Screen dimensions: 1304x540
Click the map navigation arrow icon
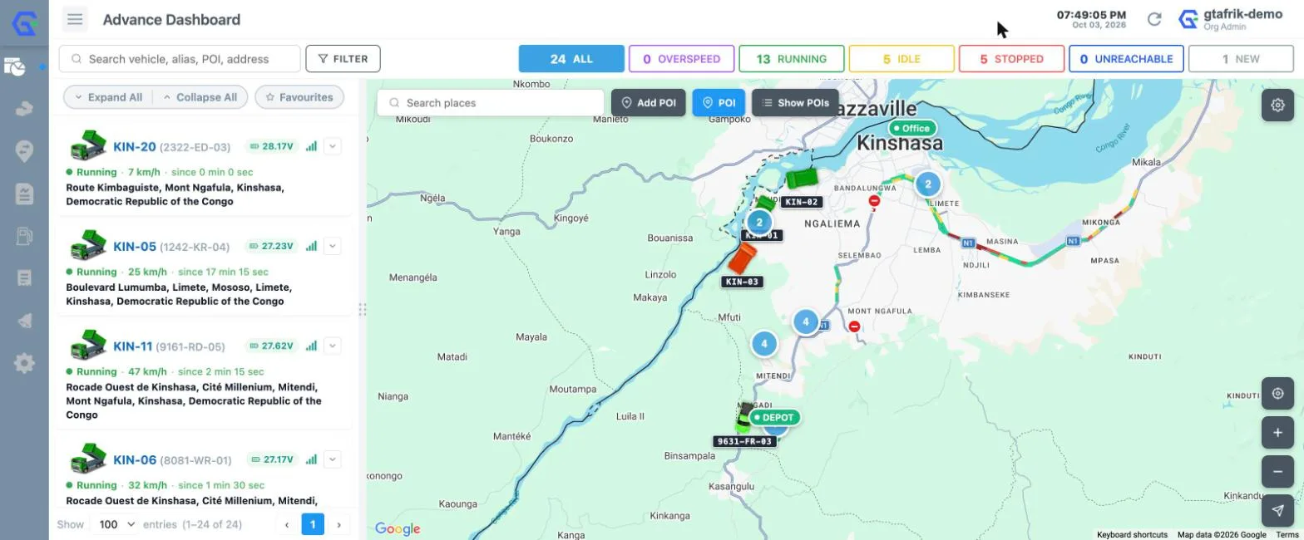tap(1277, 510)
